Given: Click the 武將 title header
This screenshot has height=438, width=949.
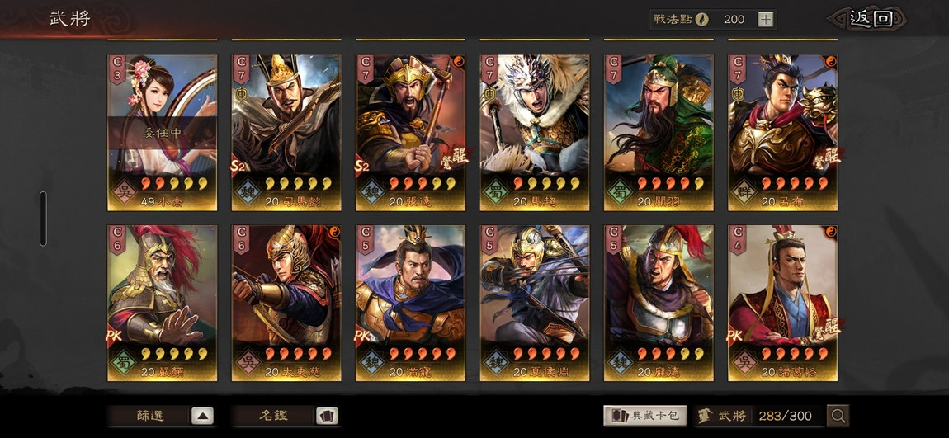Looking at the screenshot, I should (x=69, y=19).
